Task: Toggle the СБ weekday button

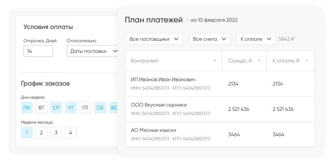Action: pos(100,108)
